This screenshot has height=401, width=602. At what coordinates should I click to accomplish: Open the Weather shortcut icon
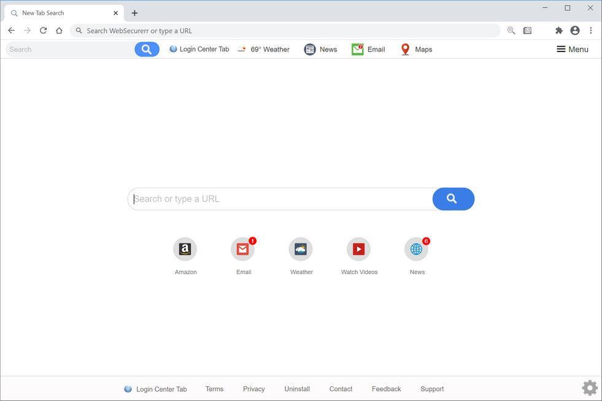coord(301,249)
